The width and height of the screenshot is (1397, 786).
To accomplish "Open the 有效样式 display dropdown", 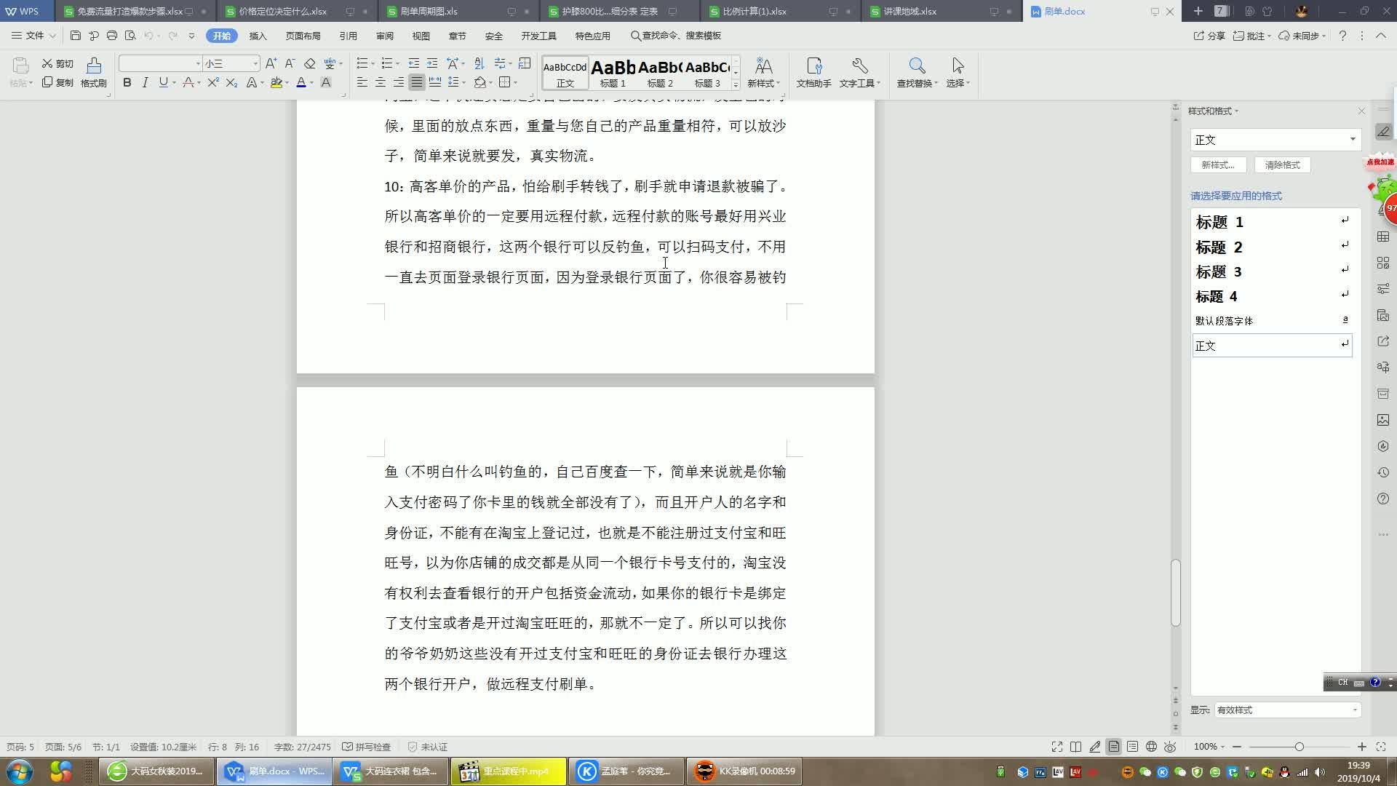I will (1355, 710).
